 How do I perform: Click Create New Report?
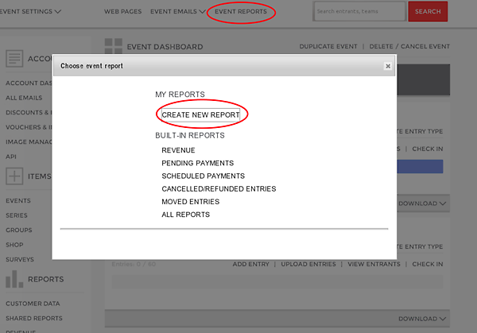[200, 115]
